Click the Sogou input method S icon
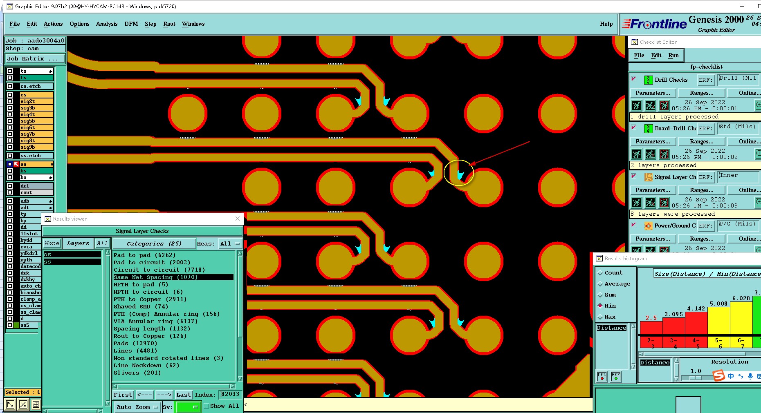This screenshot has height=413, width=761. tap(719, 375)
